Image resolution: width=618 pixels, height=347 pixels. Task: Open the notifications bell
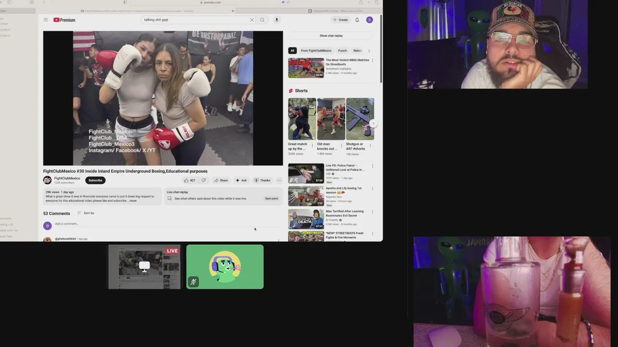click(x=357, y=20)
